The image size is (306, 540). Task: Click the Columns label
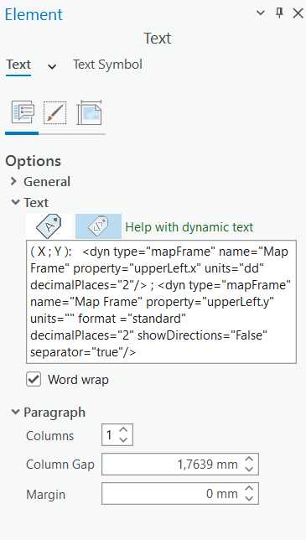pos(50,436)
